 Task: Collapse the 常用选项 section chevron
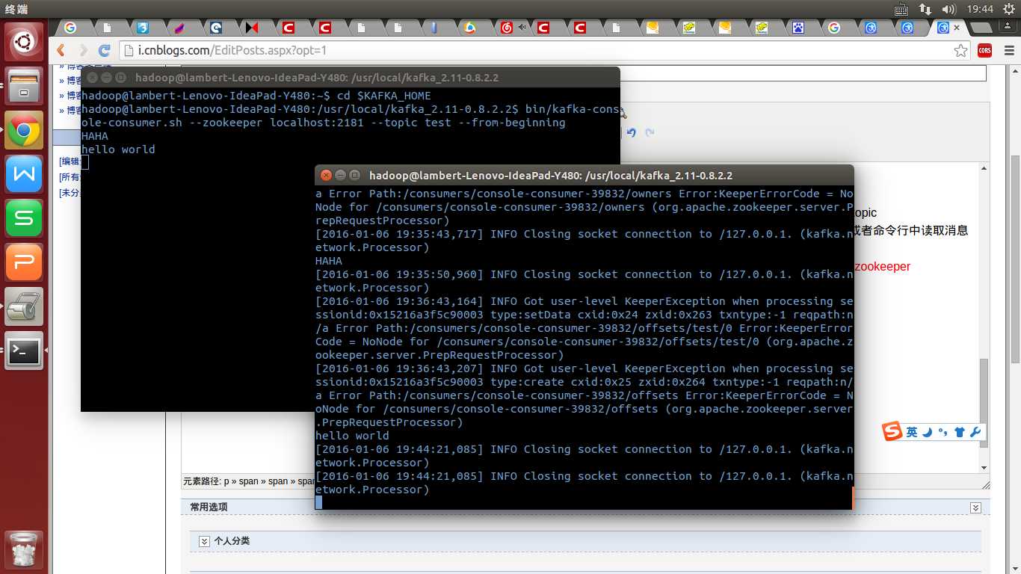pos(975,507)
